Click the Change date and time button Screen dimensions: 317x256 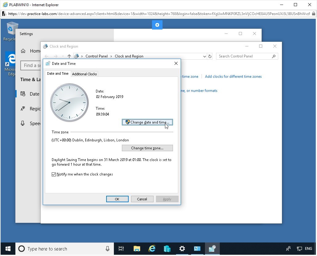147,122
